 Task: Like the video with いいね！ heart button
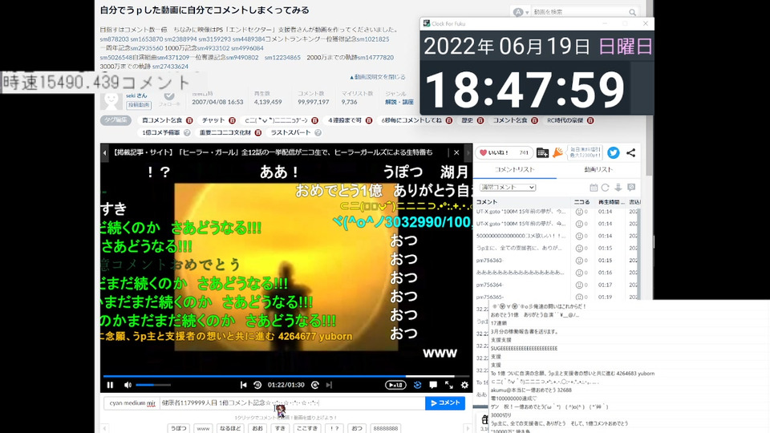point(505,152)
